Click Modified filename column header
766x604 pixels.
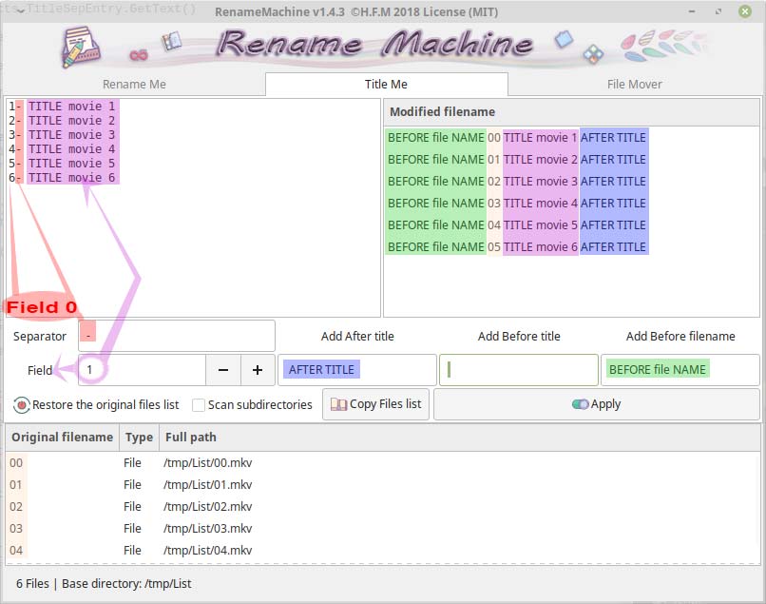coord(571,112)
